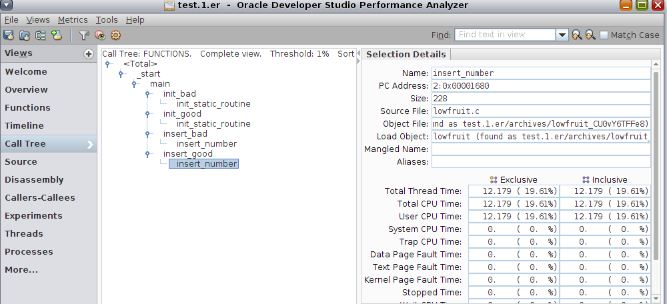Screen dimensions: 667x304
Task: Open the Metrics menu
Action: [x=73, y=20]
